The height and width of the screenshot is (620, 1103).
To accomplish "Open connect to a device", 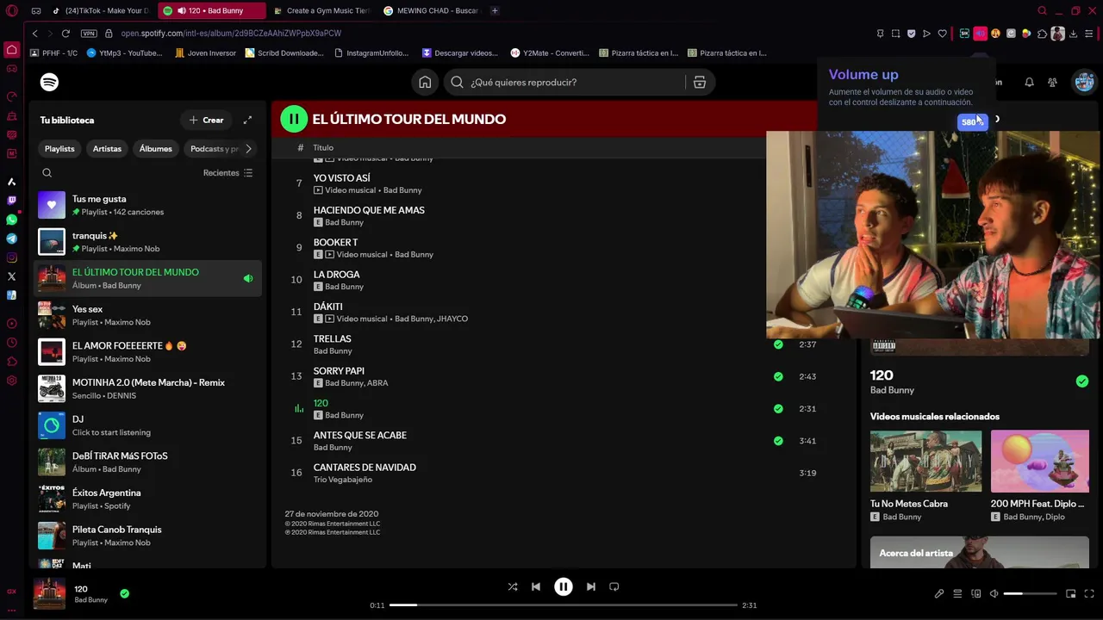I will (x=976, y=593).
